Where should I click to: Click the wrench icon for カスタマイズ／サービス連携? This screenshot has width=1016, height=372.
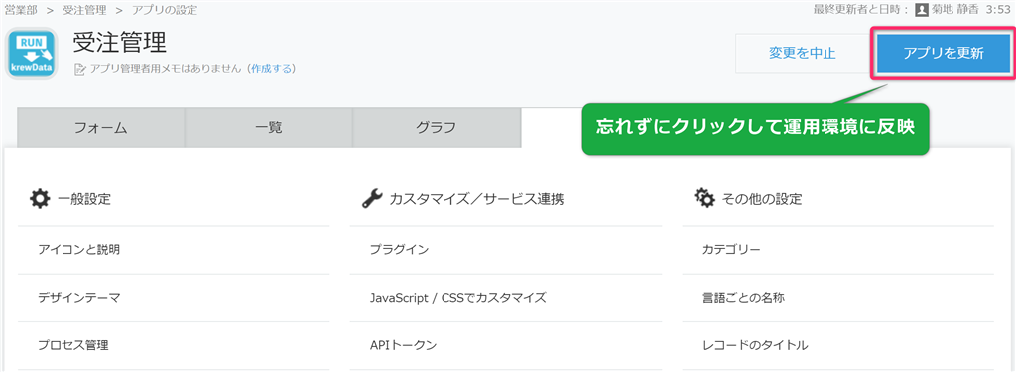(371, 199)
